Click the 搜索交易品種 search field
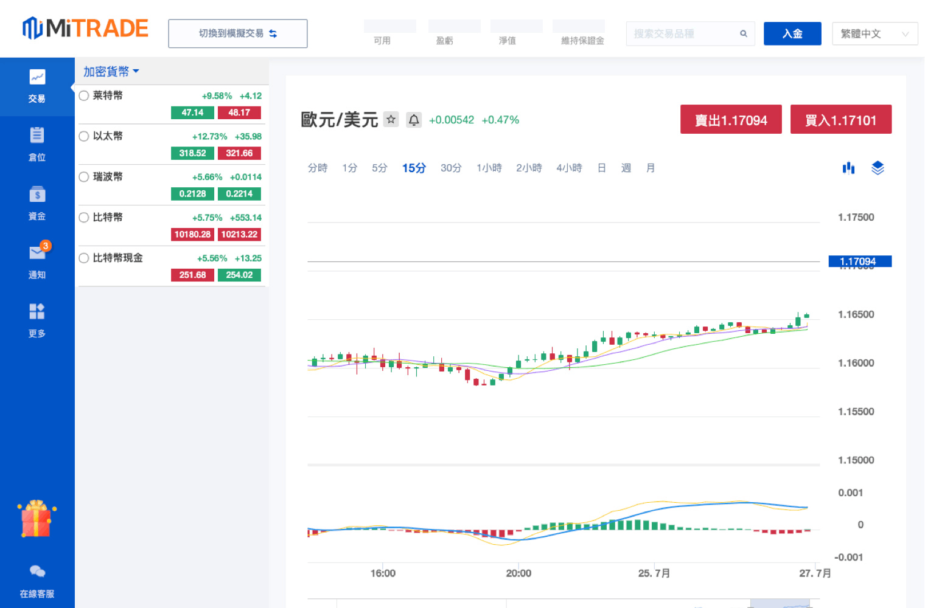This screenshot has height=608, width=925. coord(684,34)
